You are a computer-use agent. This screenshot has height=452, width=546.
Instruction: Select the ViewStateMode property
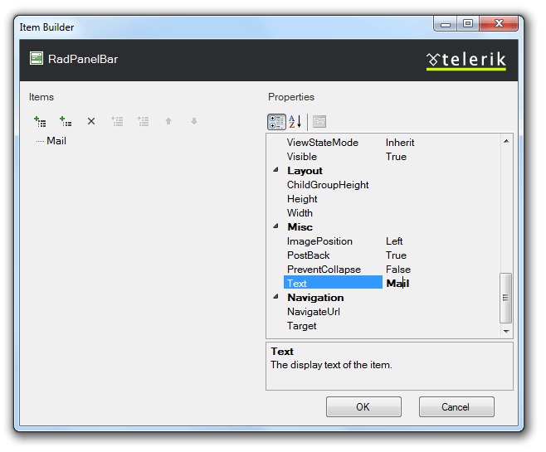point(323,143)
